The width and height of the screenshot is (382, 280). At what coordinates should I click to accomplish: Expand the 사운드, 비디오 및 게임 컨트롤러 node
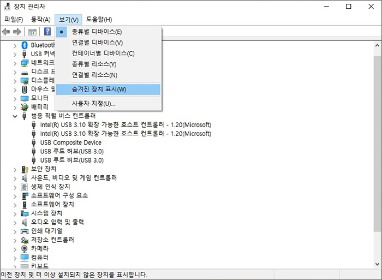click(x=15, y=178)
